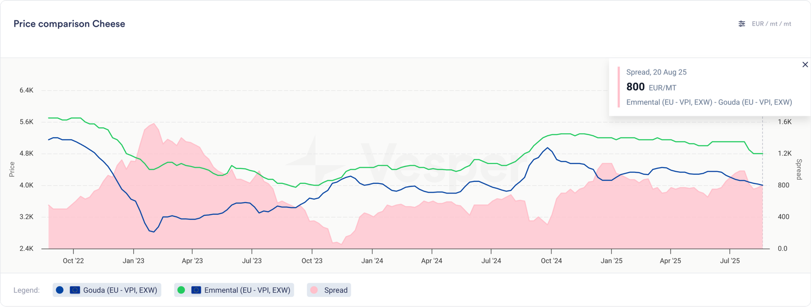Click the Jul '25 x-axis label
The image size is (811, 307).
730,261
